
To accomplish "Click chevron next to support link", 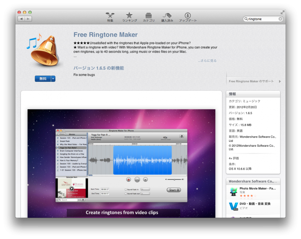I will [280, 81].
